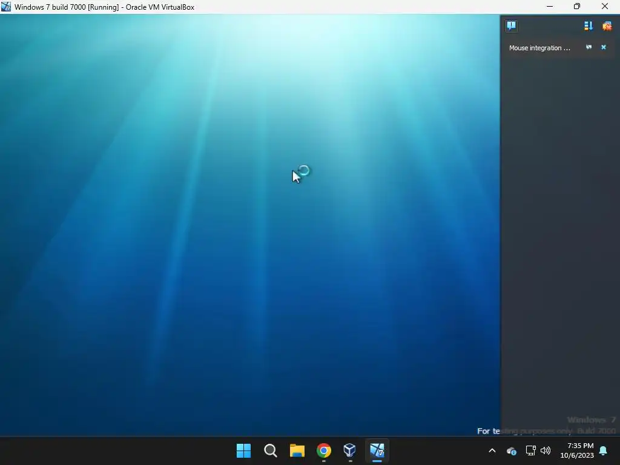
Task: Open Google Chrome from the taskbar
Action: tap(324, 450)
